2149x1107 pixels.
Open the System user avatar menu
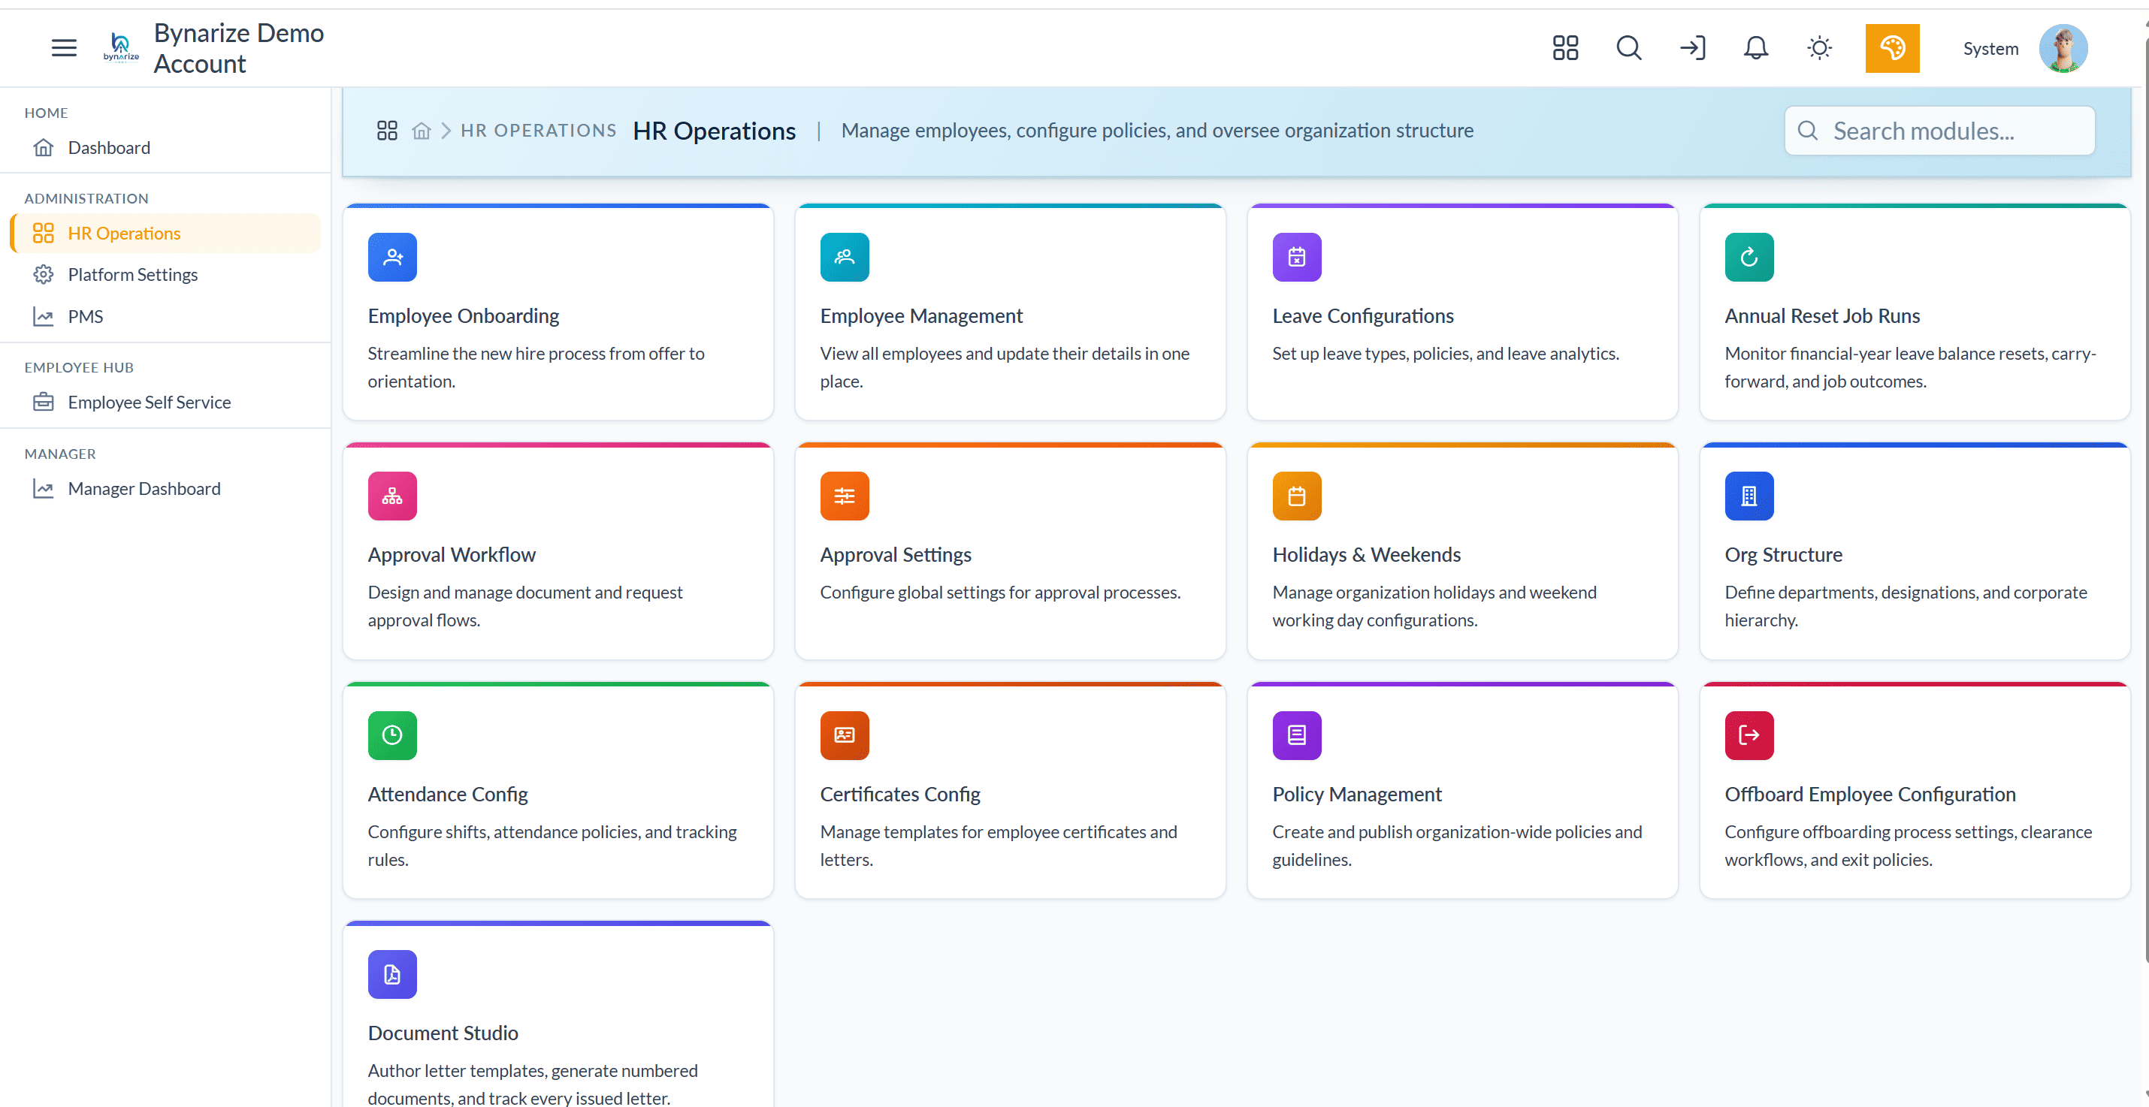coord(2063,48)
